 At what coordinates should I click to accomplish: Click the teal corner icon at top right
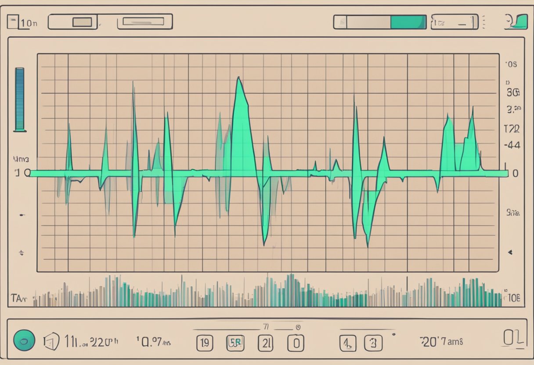516,22
